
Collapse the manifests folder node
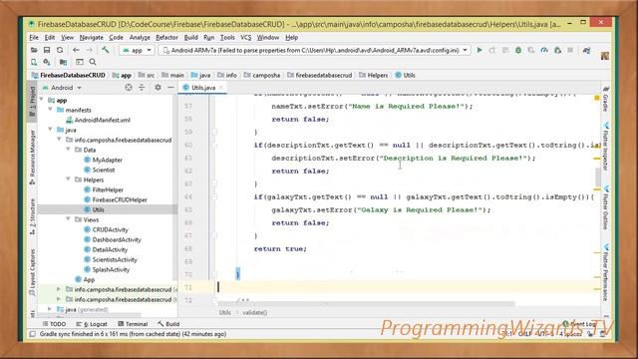(x=51, y=110)
